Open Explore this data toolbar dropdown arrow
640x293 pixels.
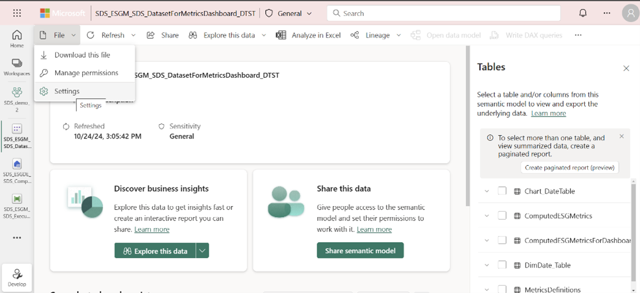[264, 35]
